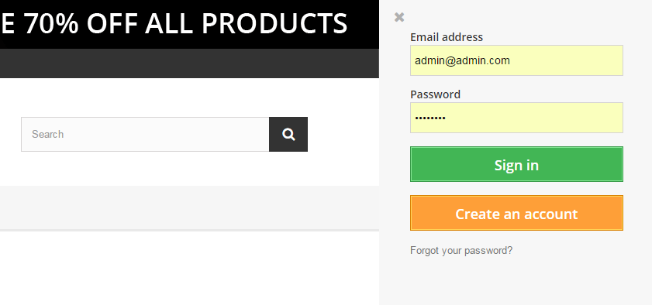Focus the Search input box
The image size is (652, 305).
(145, 135)
